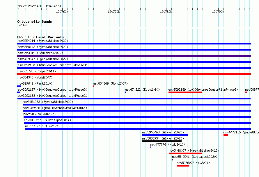Select the 2q14.2 band label
This screenshot has height=177, width=259.
(x=23, y=25)
